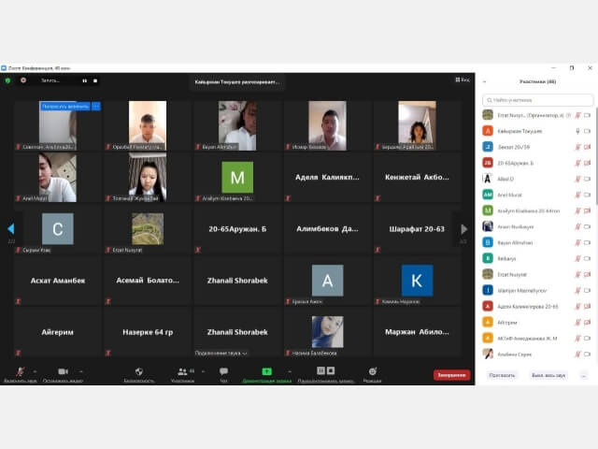Switch the gallery view layout at the top right
Screen dimensions: 598x449
click(463, 80)
